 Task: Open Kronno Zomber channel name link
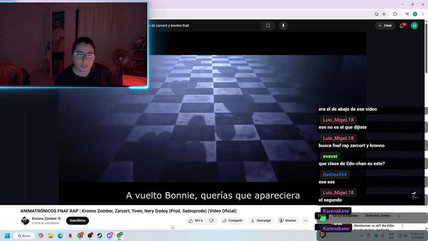click(x=44, y=219)
